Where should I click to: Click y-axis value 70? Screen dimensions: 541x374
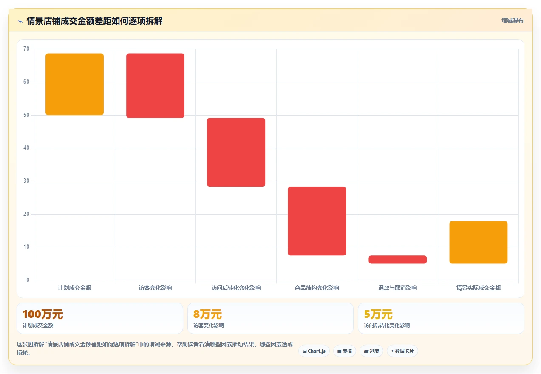tap(26, 49)
